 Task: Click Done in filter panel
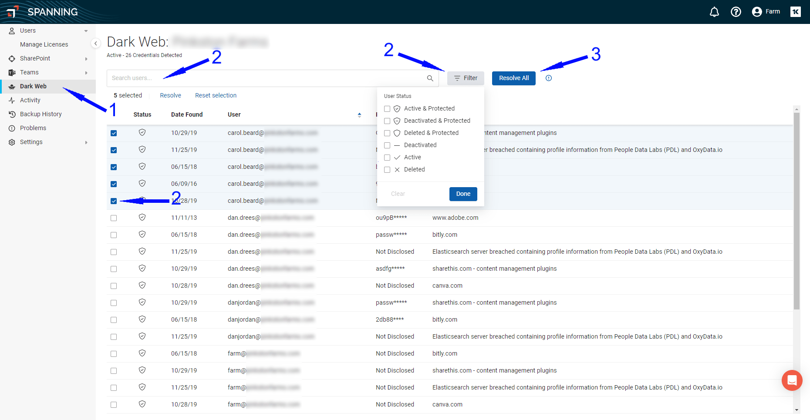tap(463, 194)
